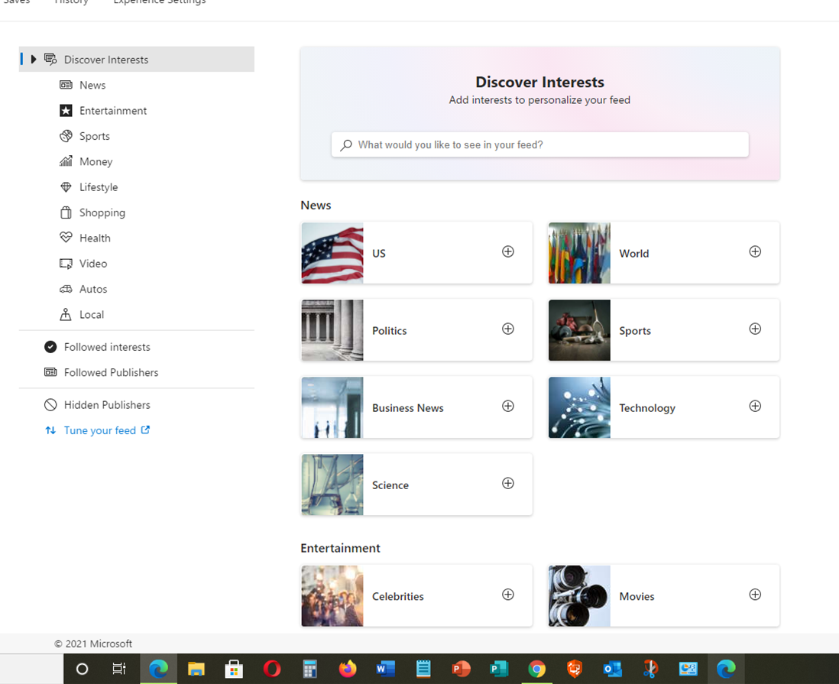Add the World interest with its plus control
839x684 pixels.
click(755, 251)
